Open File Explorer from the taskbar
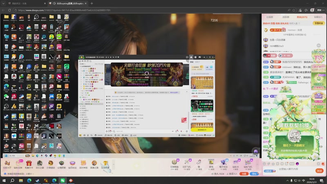 (21, 180)
